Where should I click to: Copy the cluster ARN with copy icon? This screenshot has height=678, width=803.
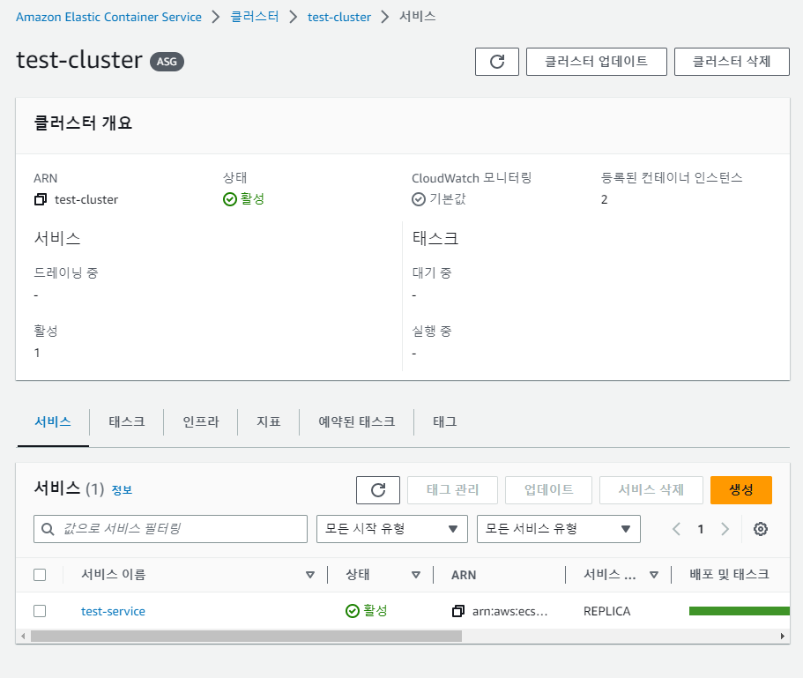(x=41, y=199)
